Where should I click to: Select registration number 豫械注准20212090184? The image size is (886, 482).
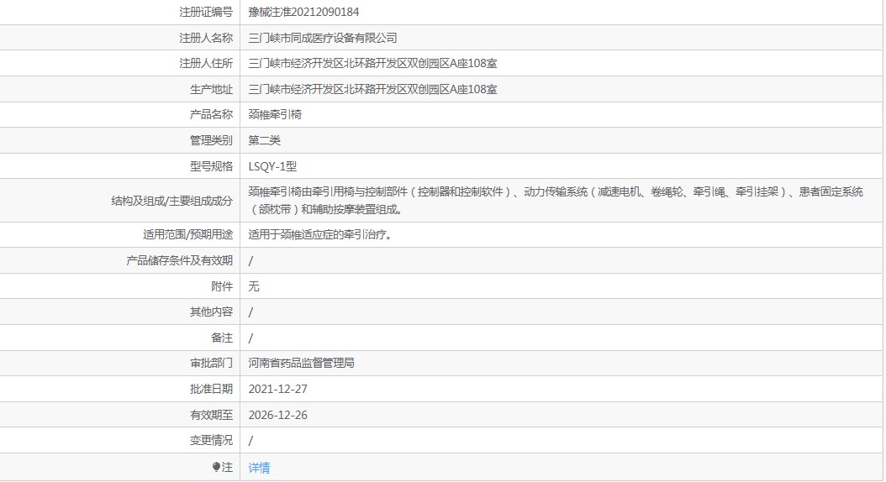303,12
